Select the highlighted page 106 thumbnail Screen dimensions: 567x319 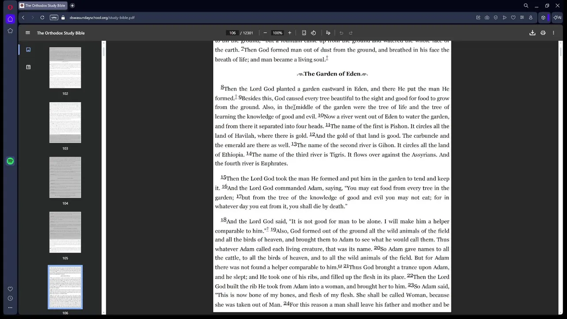(x=65, y=287)
